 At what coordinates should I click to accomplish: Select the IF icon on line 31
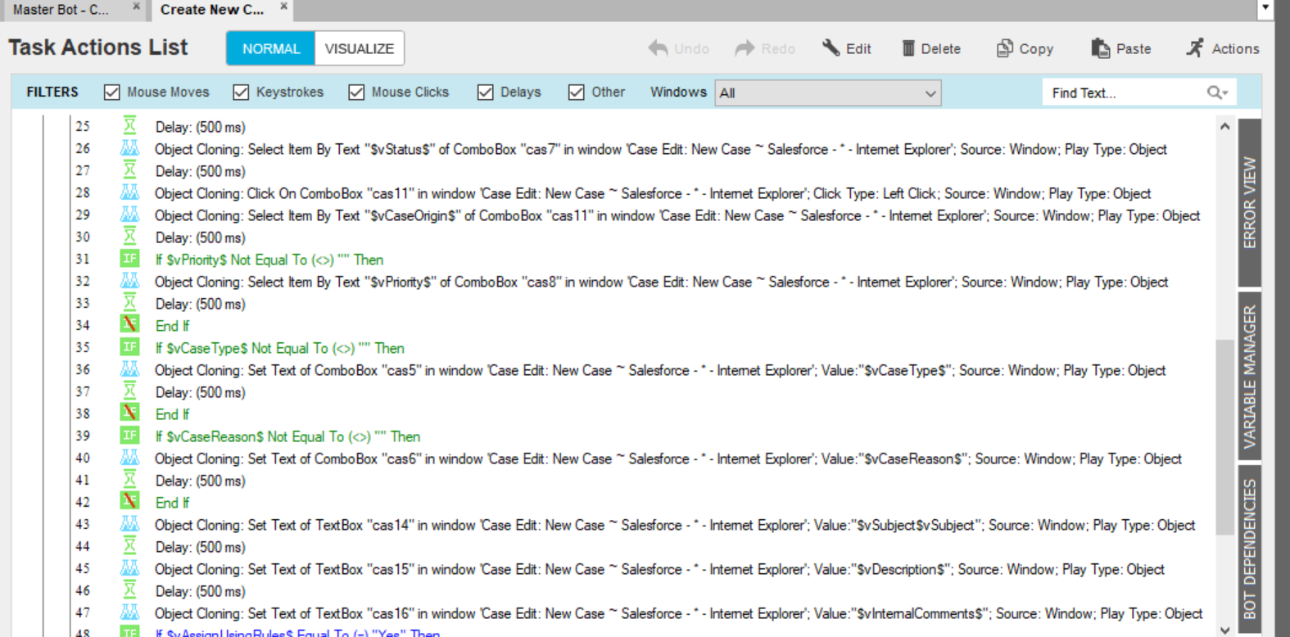point(129,259)
